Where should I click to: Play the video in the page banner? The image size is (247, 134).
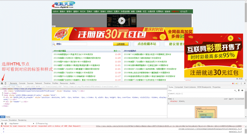(x=122, y=21)
